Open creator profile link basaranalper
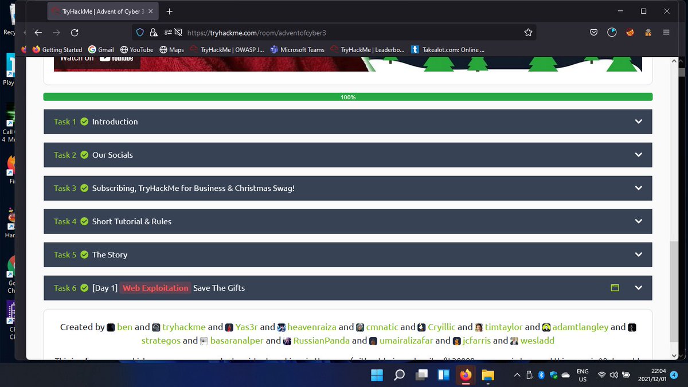 237,341
